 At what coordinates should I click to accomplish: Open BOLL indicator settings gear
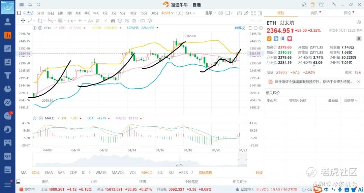(x=34, y=28)
